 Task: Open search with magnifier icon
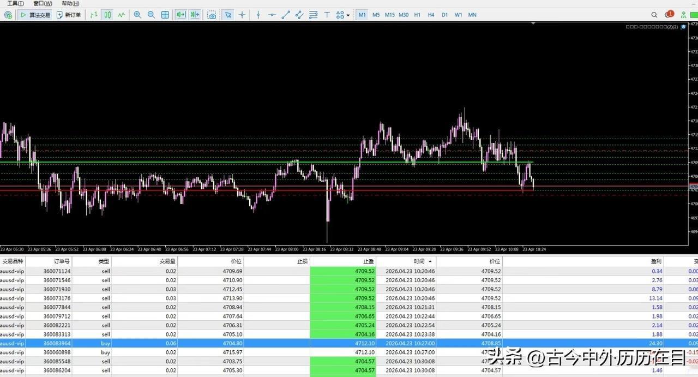coord(654,15)
